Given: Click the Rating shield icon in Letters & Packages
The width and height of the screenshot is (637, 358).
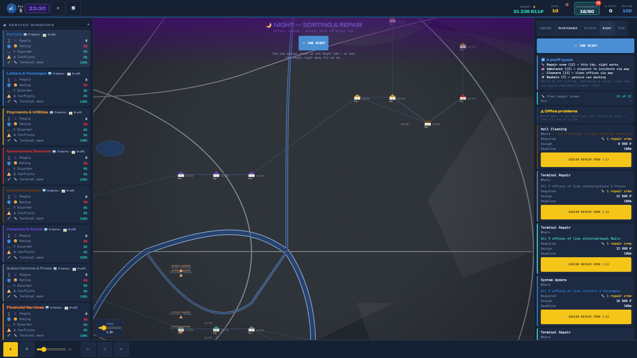Looking at the screenshot, I should [x=9, y=85].
